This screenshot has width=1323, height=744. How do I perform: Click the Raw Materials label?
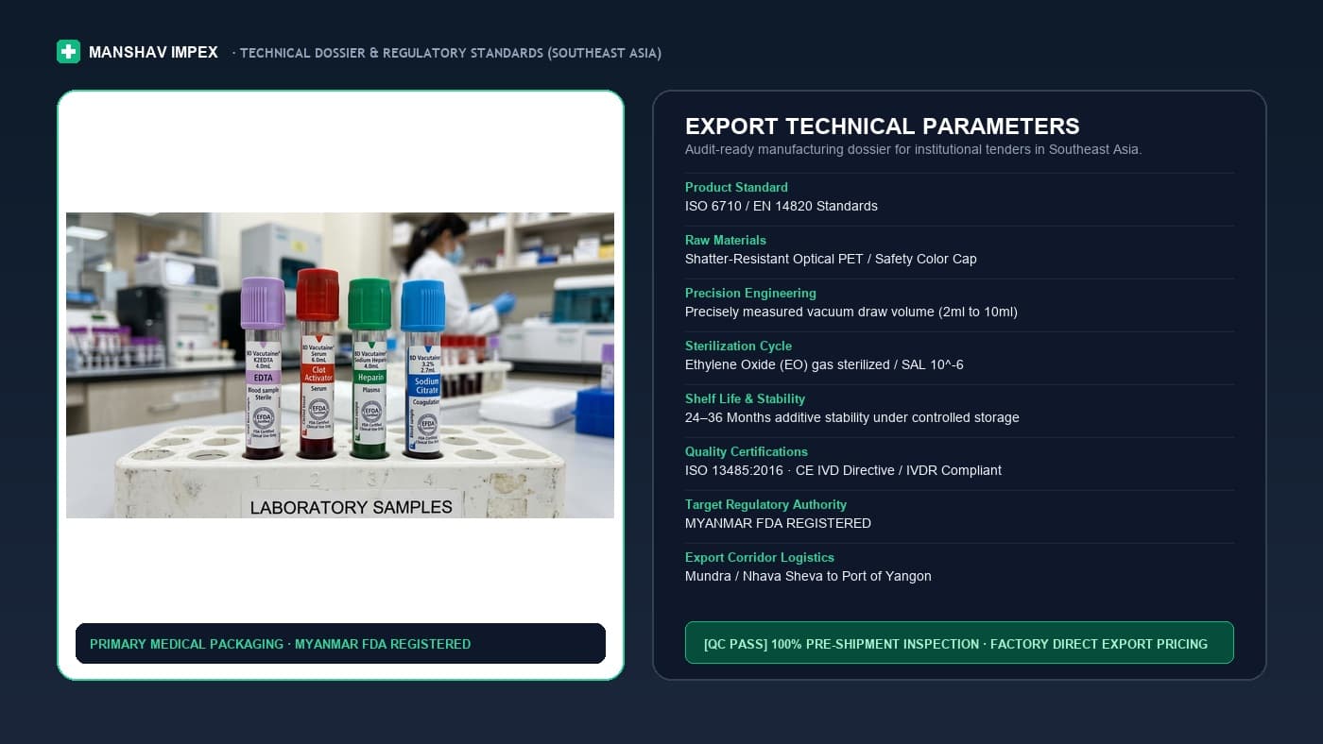pos(725,240)
